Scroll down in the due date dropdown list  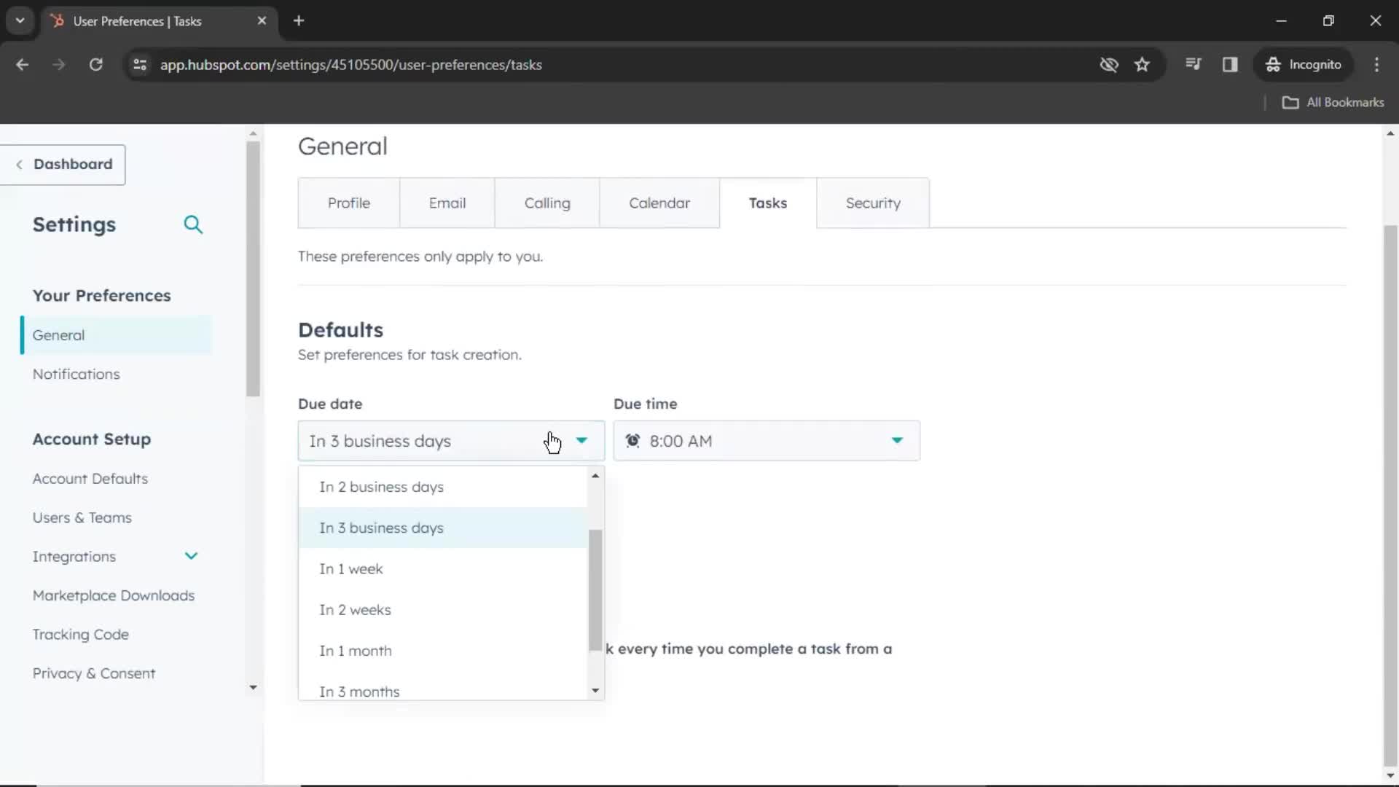tap(595, 690)
